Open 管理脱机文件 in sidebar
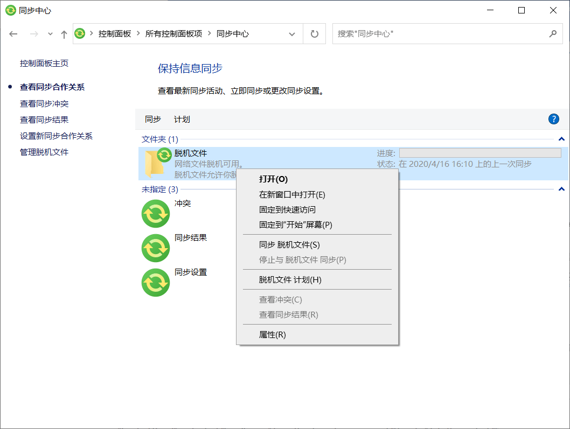Screen dimensions: 570x429 (x=44, y=152)
